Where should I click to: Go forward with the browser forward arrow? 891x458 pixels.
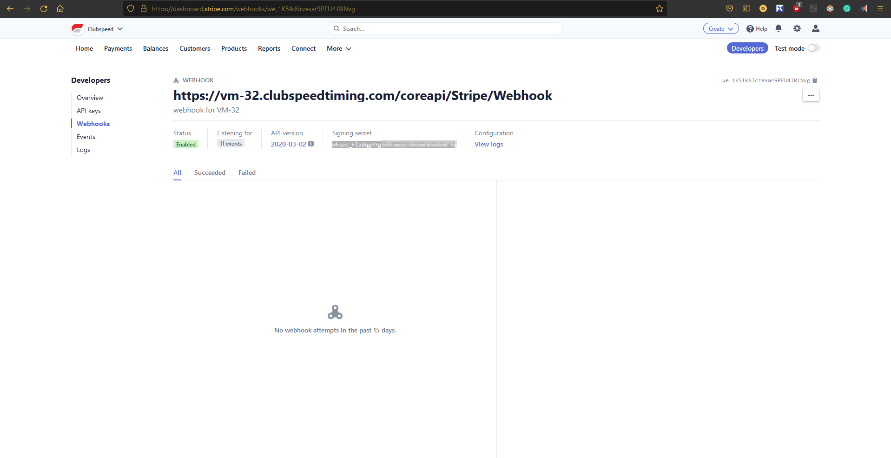(27, 8)
